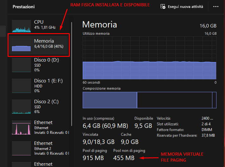
Task: Click the Composizione memoria label
Action: pos(102,88)
